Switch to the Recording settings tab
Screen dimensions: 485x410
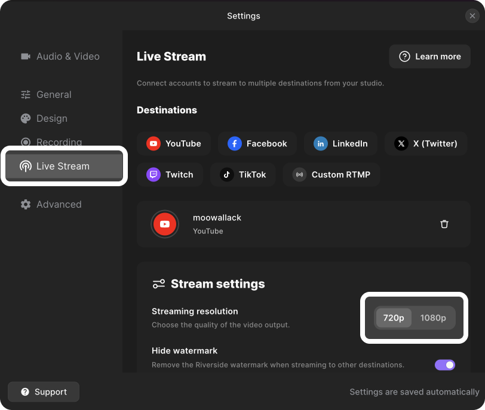coord(59,142)
